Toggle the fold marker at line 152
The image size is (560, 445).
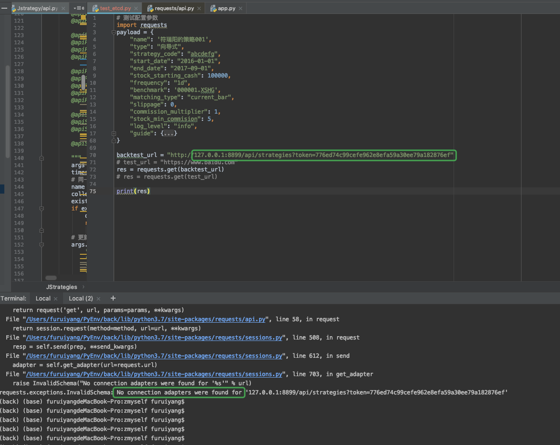click(x=41, y=245)
